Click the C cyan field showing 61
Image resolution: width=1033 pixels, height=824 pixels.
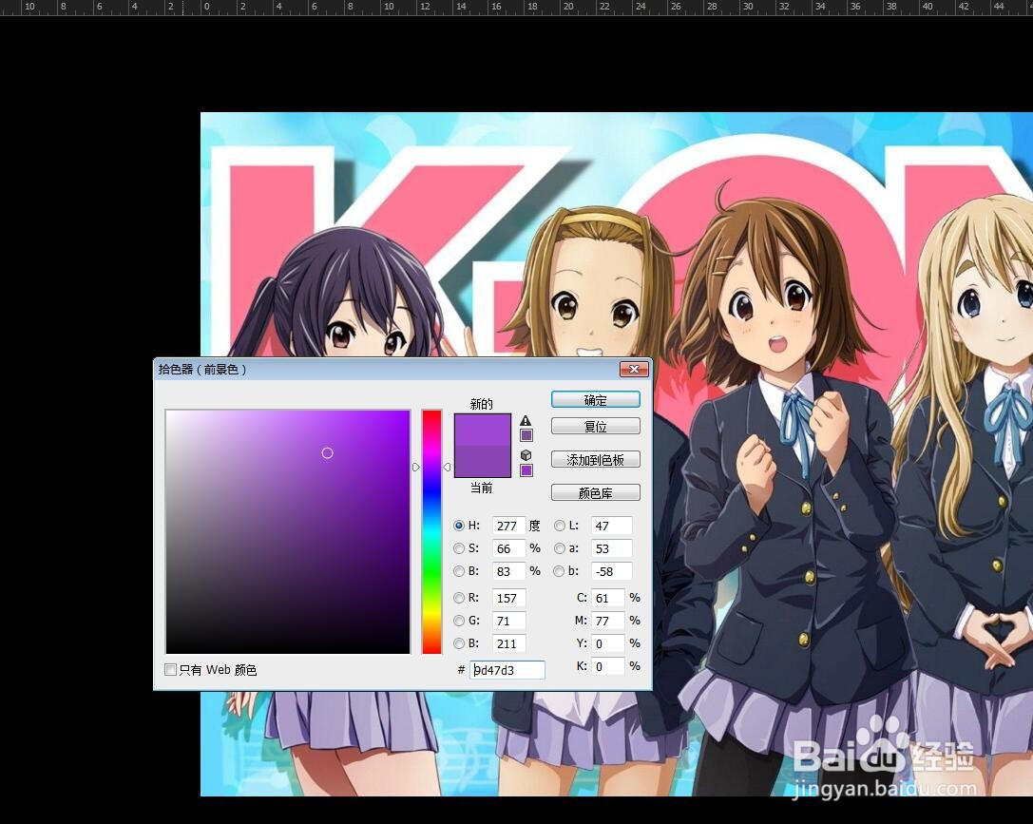(607, 598)
